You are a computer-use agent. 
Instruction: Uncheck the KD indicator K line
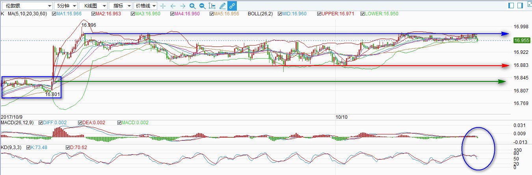28,147
